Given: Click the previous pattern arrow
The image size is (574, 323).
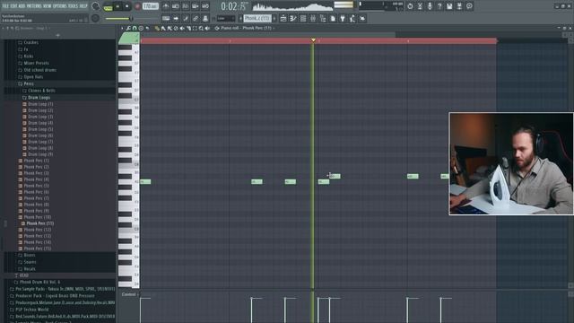Looking at the screenshot, I should 240,18.
